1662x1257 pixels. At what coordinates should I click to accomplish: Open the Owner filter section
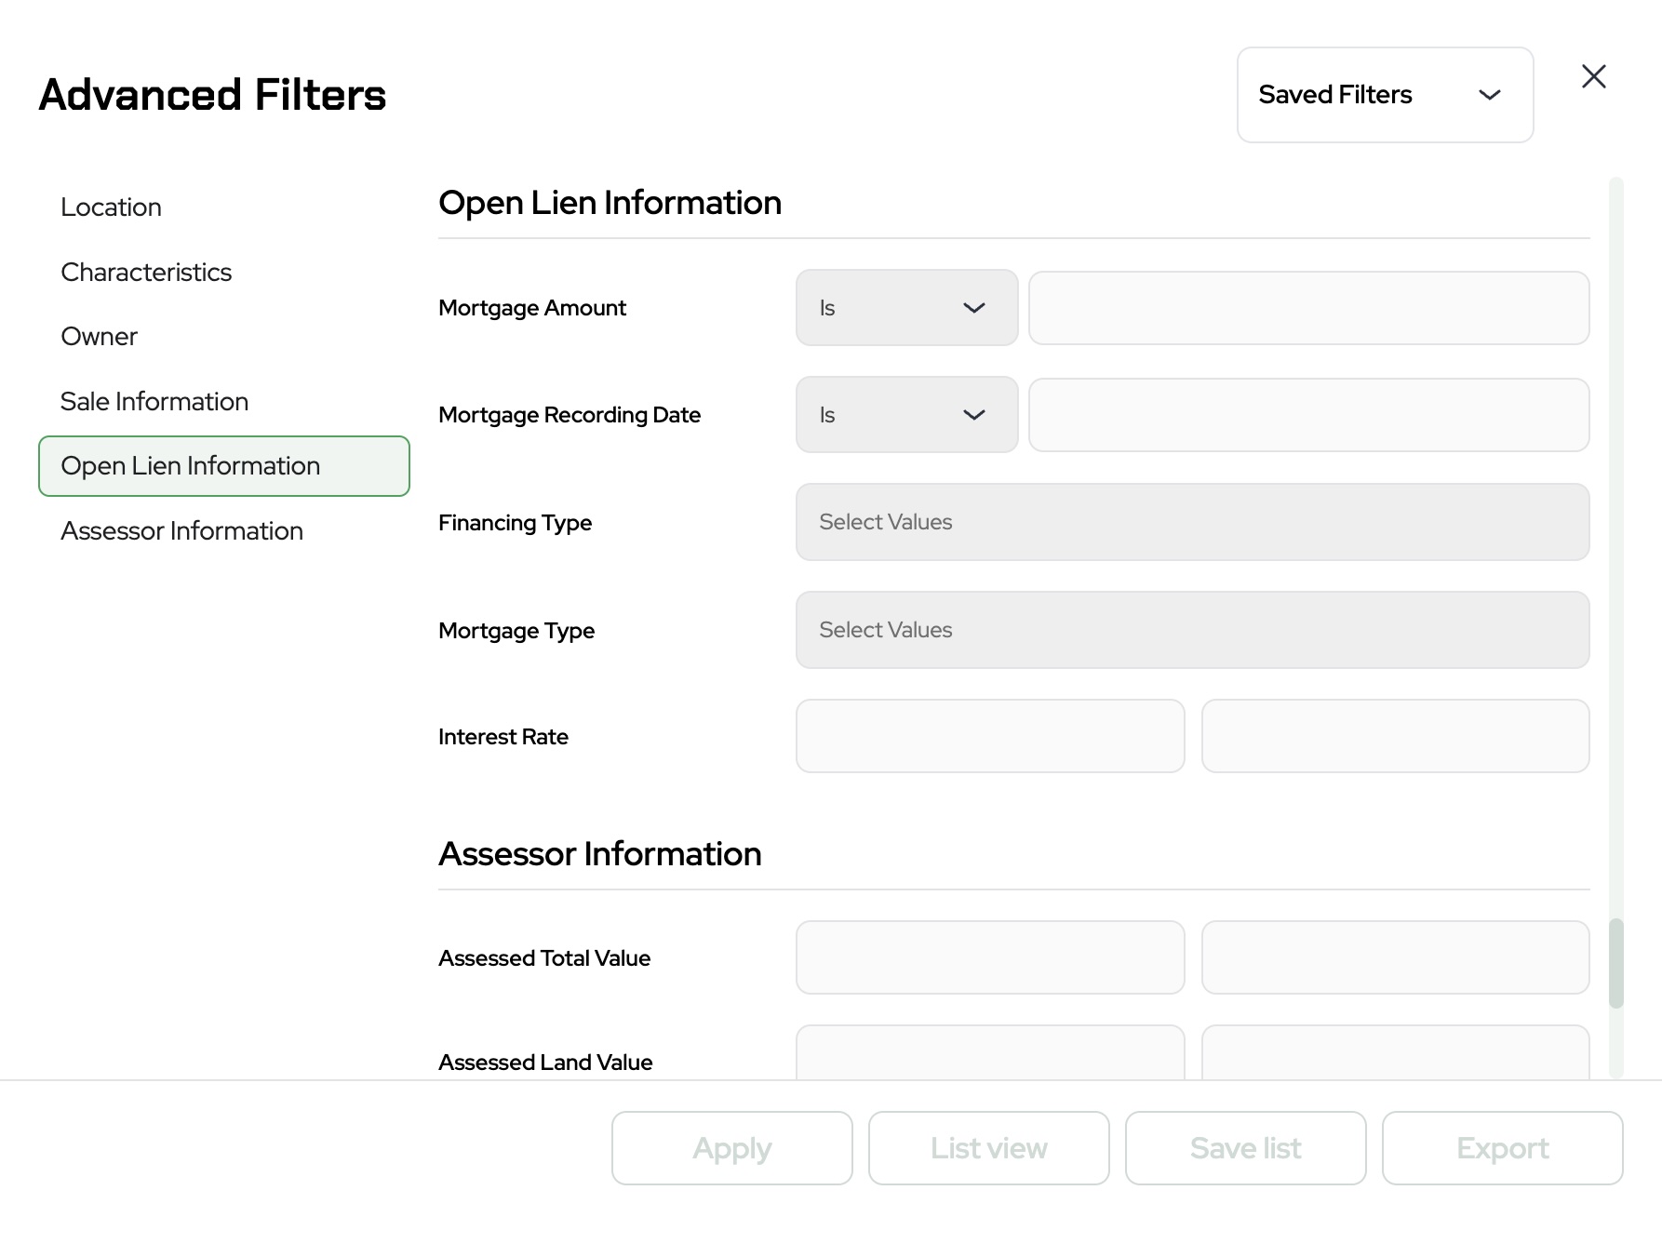pos(99,337)
